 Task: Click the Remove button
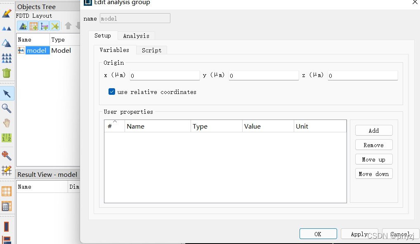[374, 145]
